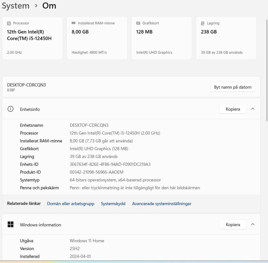Image resolution: width=268 pixels, height=263 pixels.
Task: Open the Lagring 238 GB summary card
Action: pyautogui.click(x=226, y=38)
